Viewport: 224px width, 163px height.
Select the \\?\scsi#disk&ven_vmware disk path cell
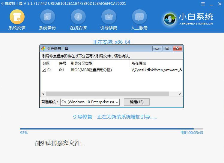click(x=157, y=70)
